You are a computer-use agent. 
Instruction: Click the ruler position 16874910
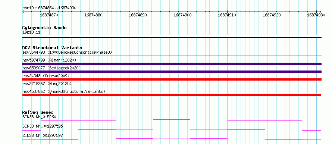pyautogui.click(x=227, y=15)
